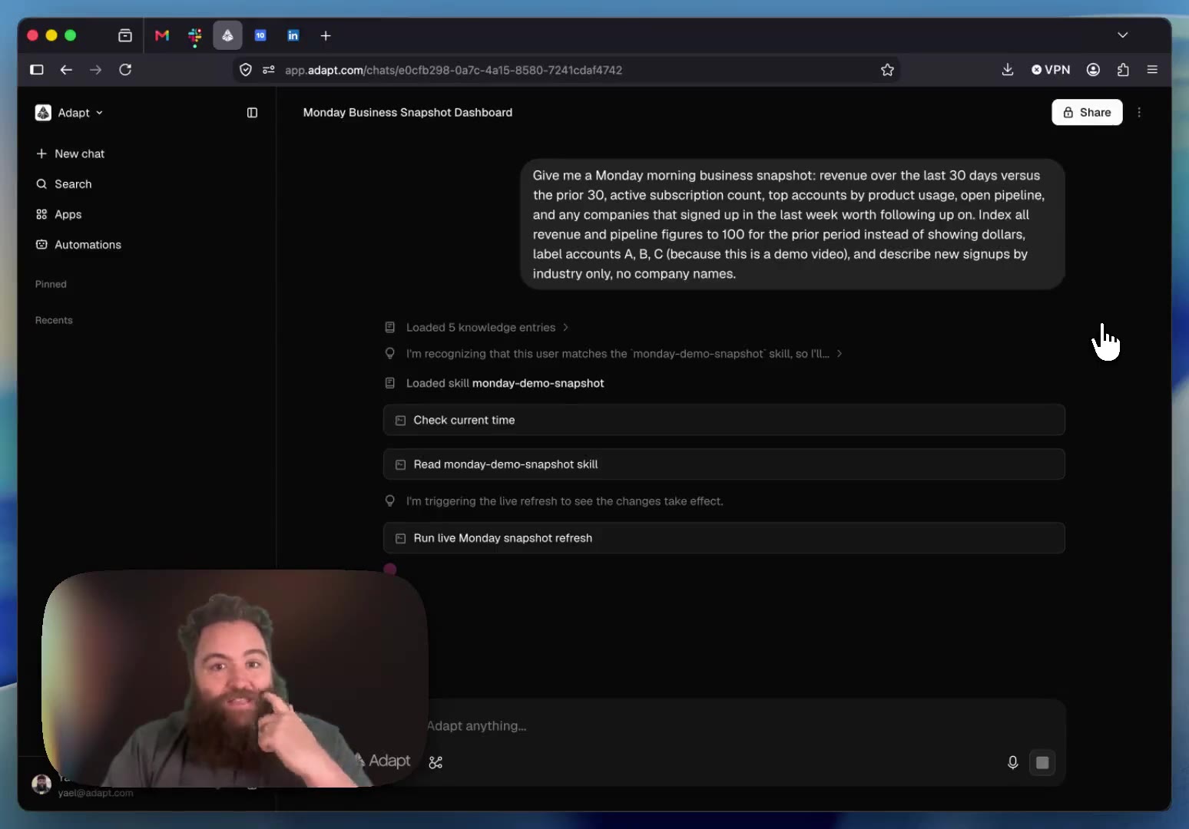Open the Adapt workspace dropdown
The image size is (1189, 829).
tap(69, 113)
